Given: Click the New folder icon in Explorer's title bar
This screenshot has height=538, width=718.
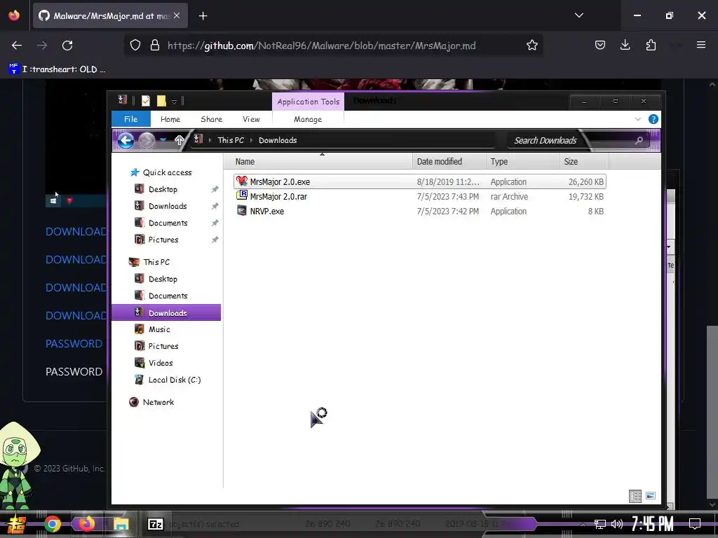Looking at the screenshot, I should point(161,101).
